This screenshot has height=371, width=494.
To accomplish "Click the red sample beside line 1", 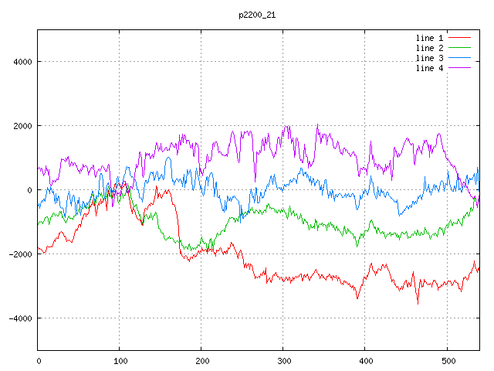I will (x=459, y=38).
